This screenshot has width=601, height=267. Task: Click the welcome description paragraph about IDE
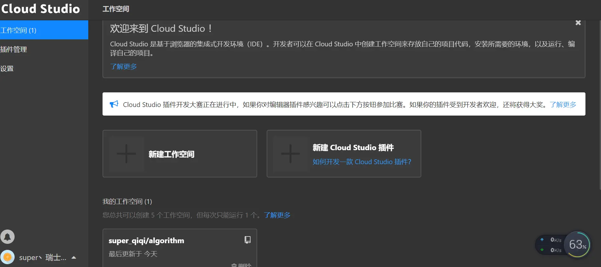point(343,48)
